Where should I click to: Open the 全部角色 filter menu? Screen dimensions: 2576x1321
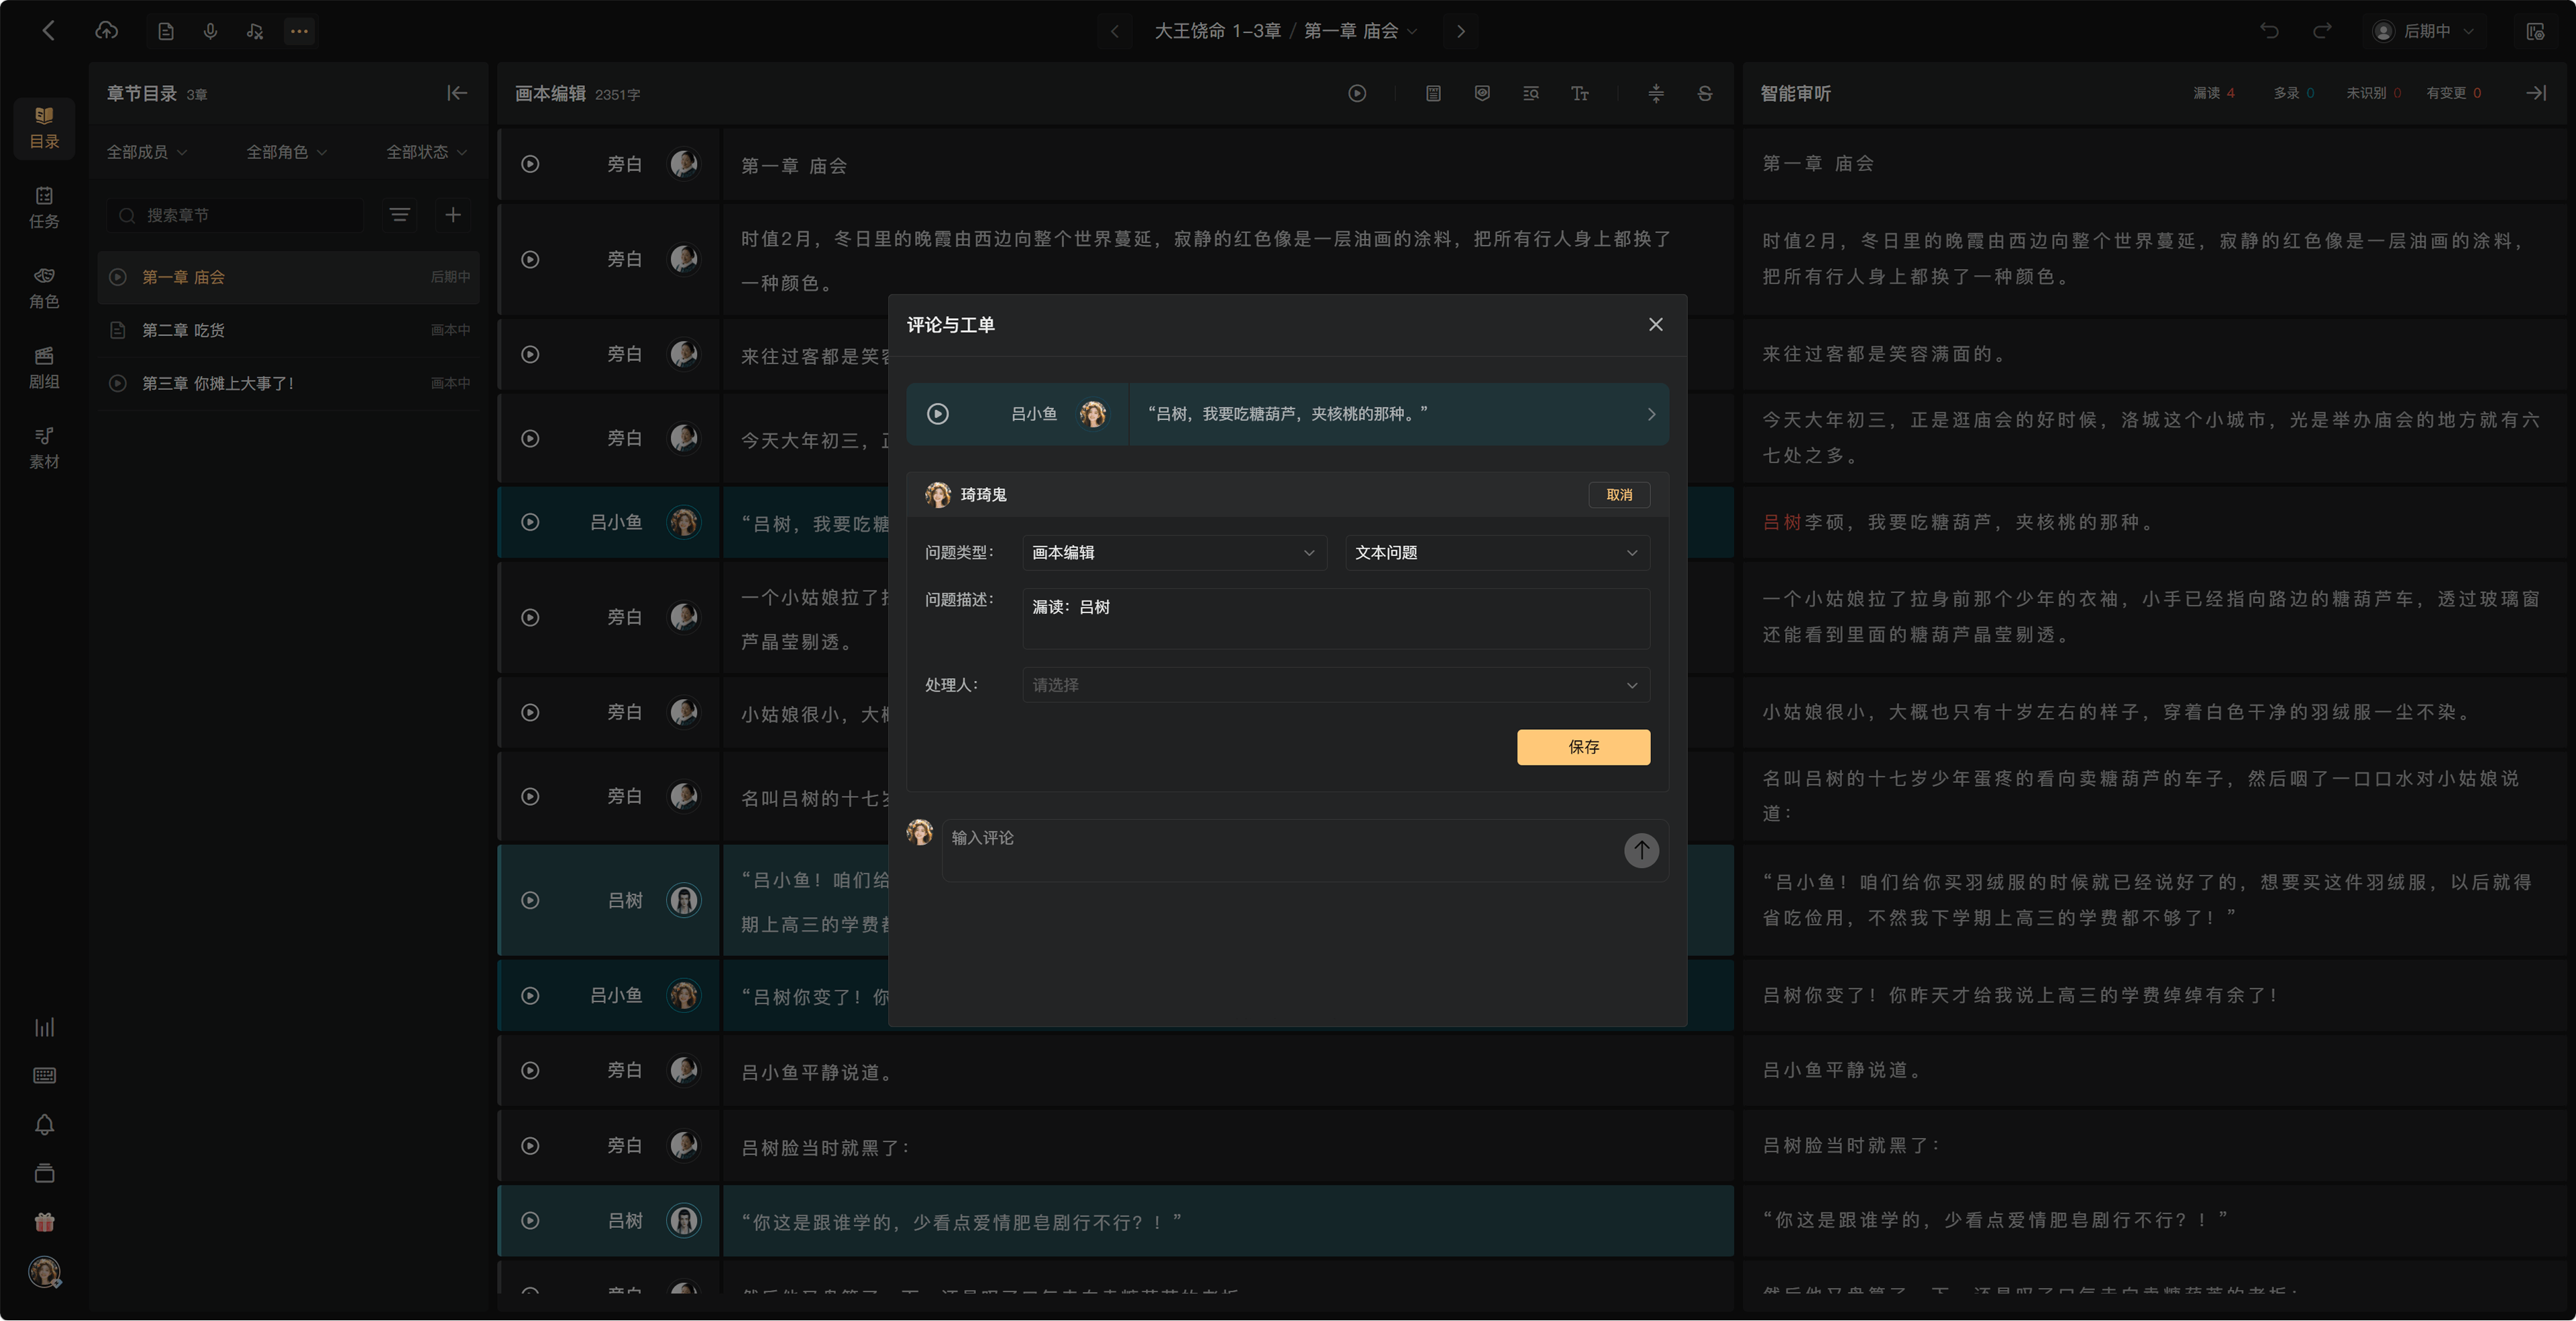[287, 152]
